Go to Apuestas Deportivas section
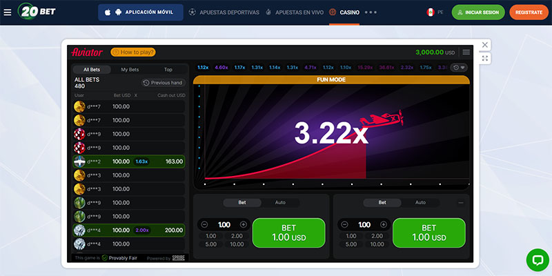Image resolution: width=552 pixels, height=276 pixels. click(x=224, y=12)
